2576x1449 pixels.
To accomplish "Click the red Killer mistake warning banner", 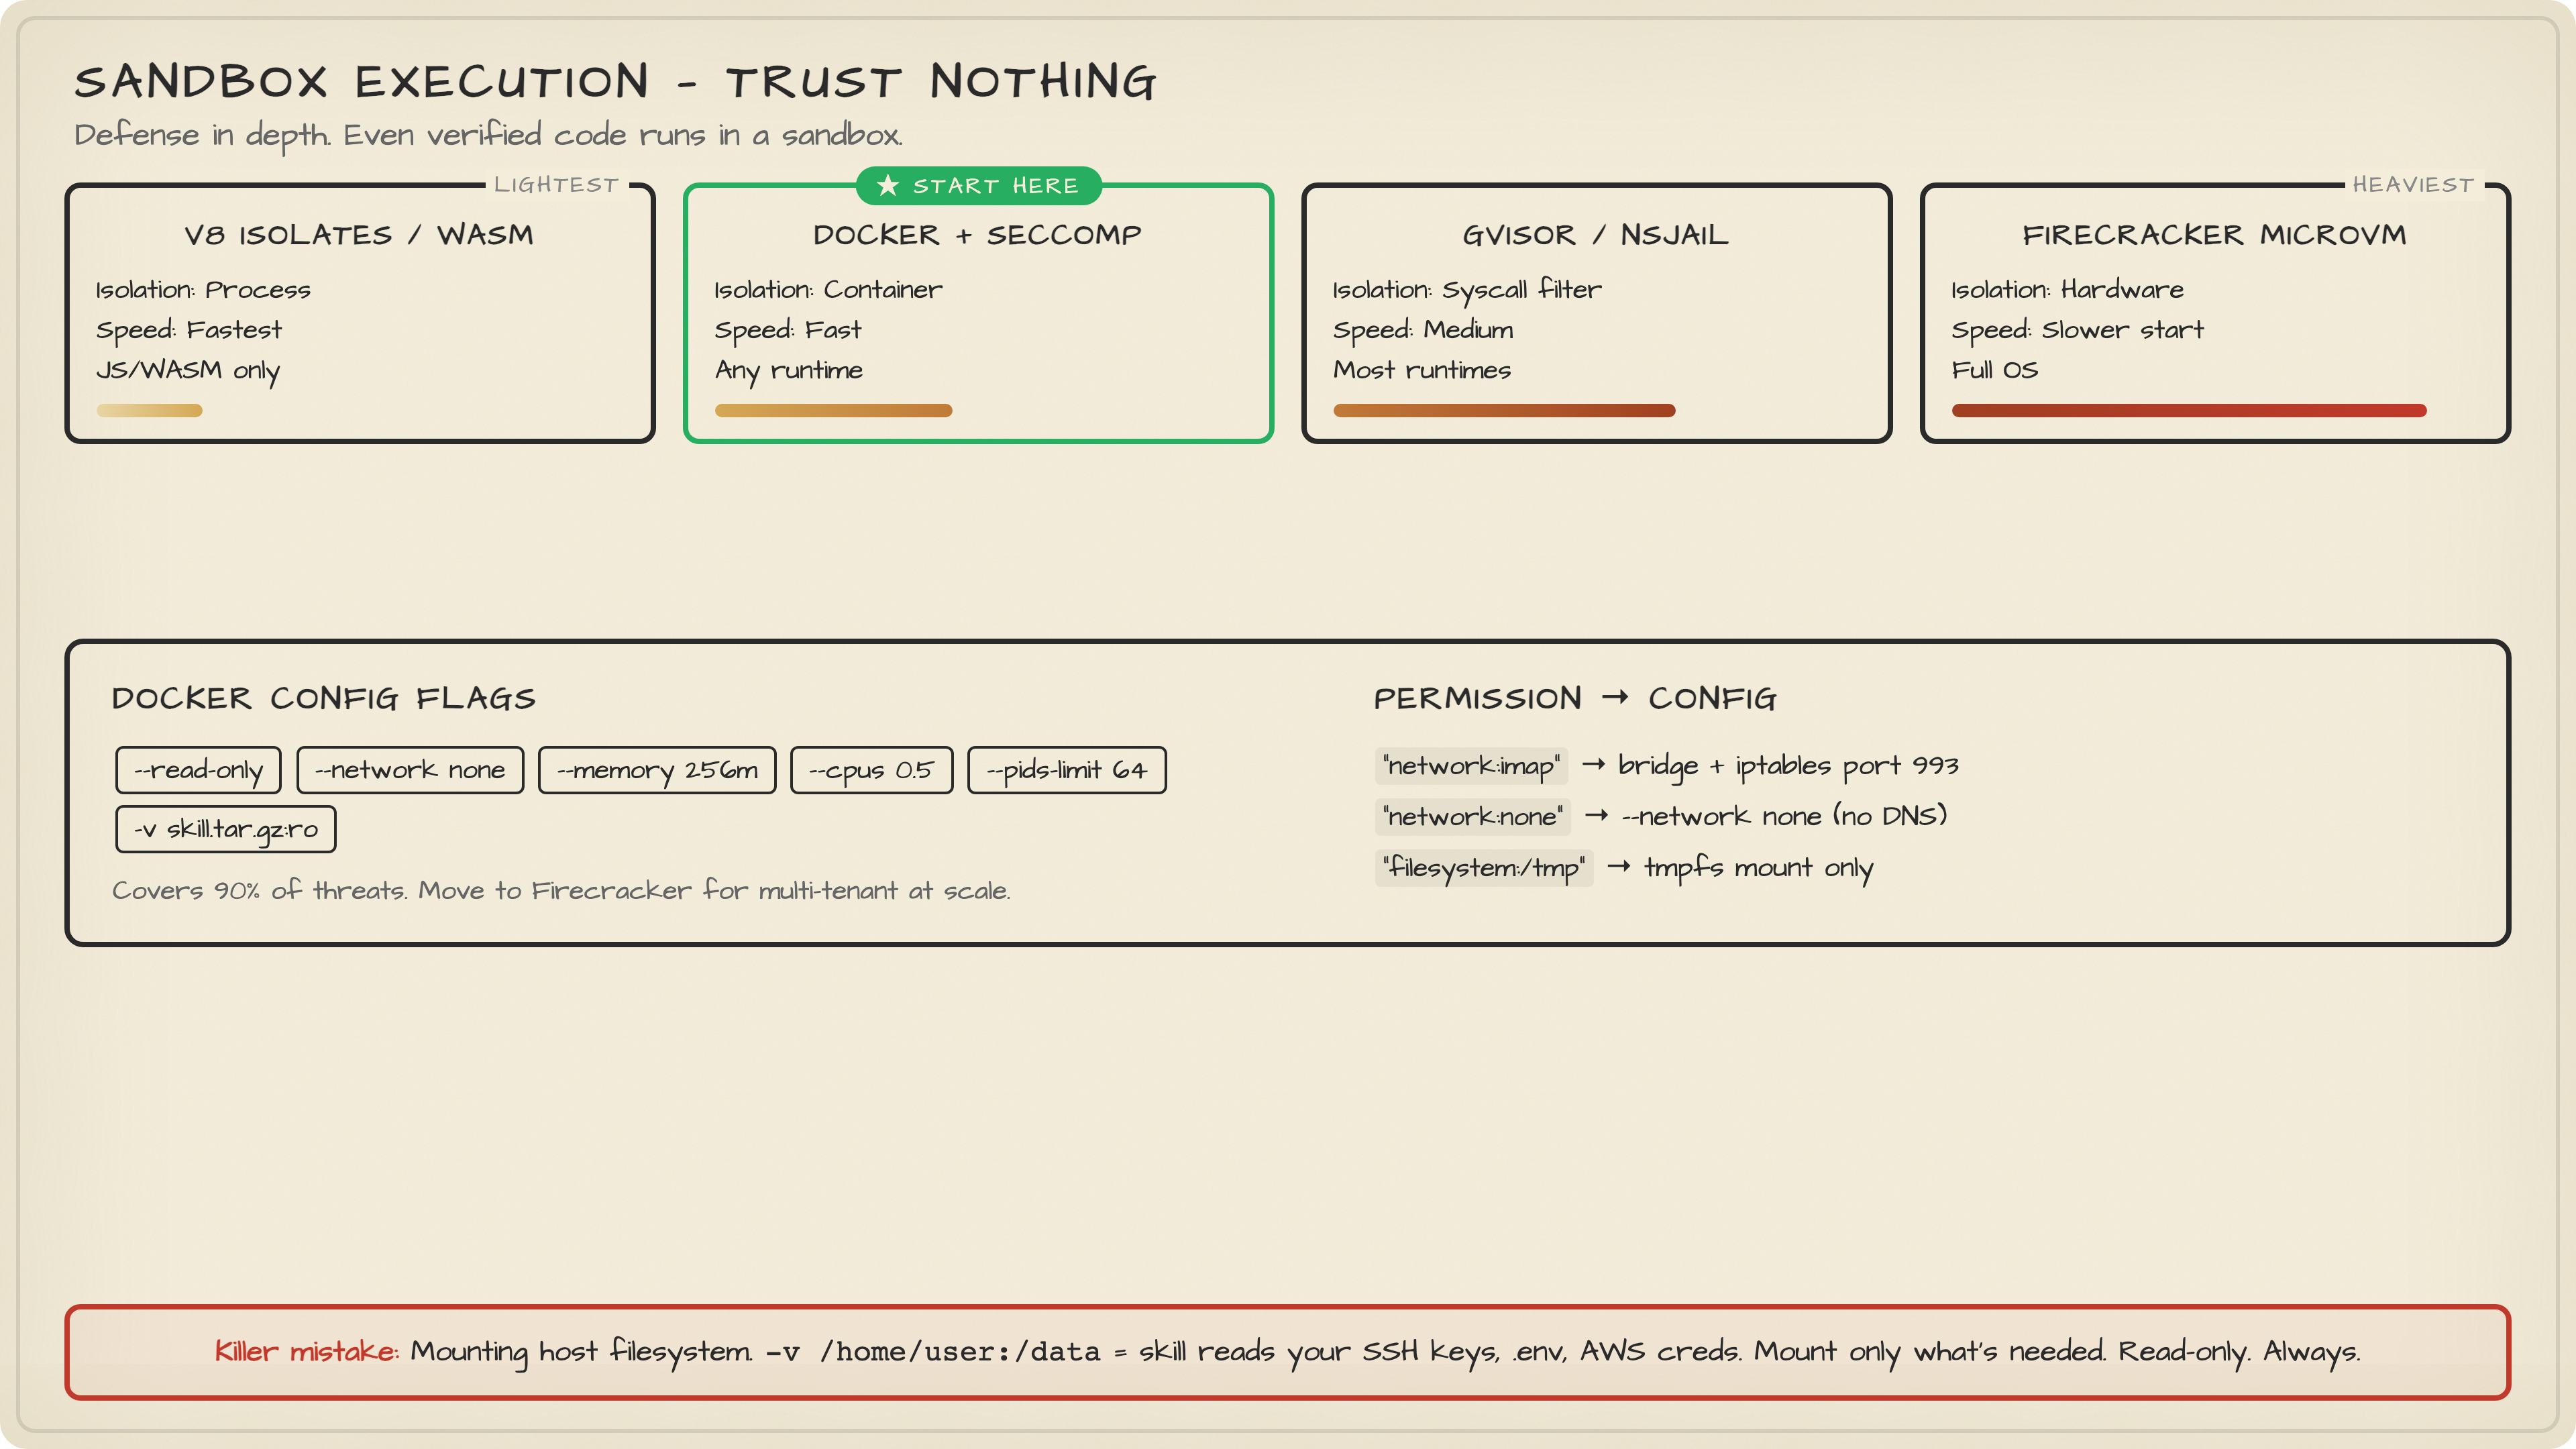I will 1287,1352.
